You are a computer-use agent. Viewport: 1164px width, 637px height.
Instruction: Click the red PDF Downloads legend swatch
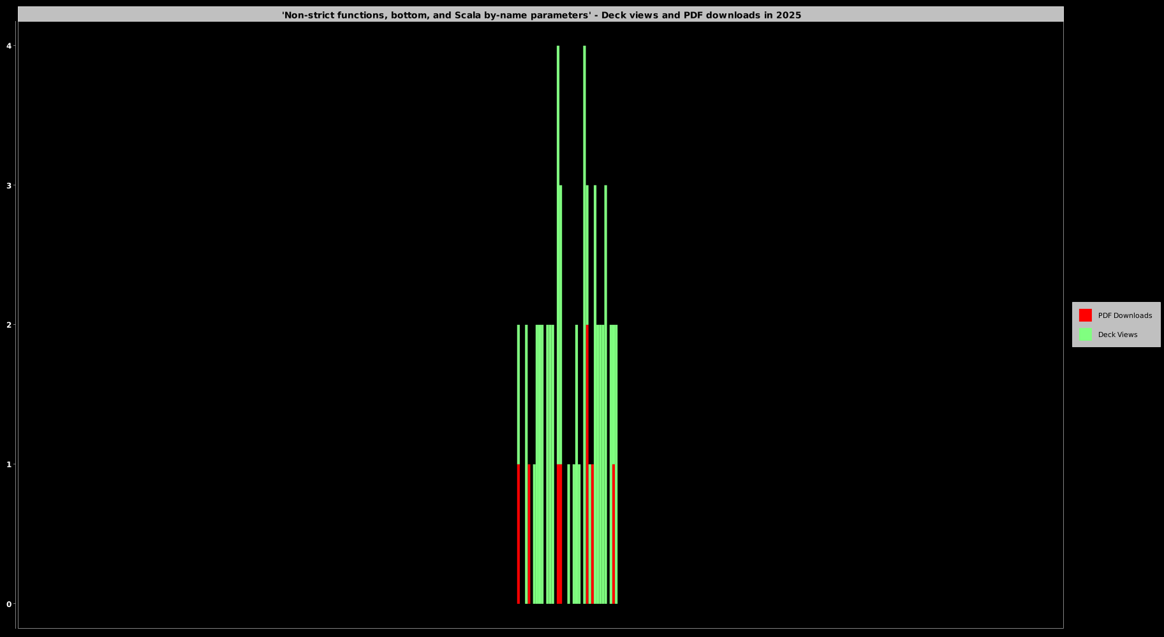click(1085, 315)
